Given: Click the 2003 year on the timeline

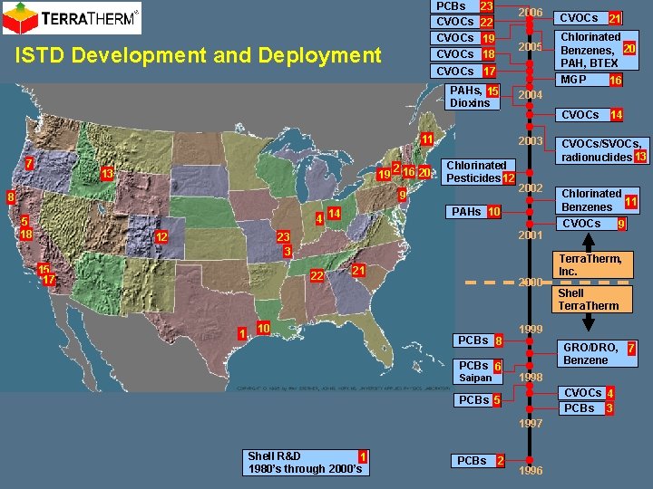Looking at the screenshot, I should tap(531, 141).
